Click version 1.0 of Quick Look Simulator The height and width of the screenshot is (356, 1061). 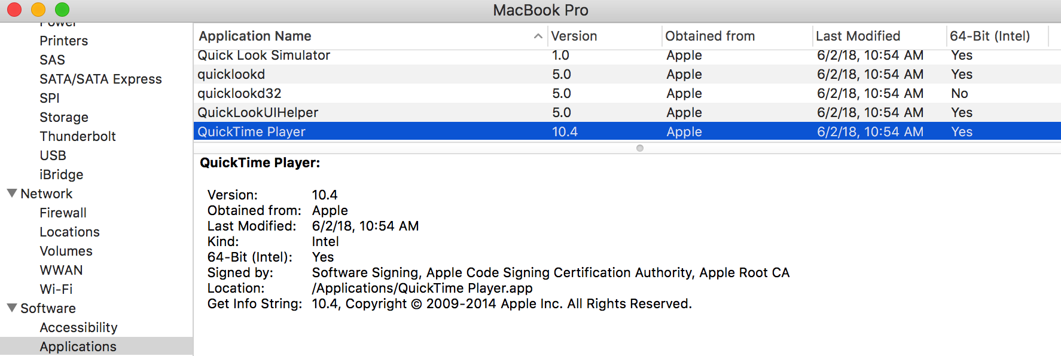560,56
